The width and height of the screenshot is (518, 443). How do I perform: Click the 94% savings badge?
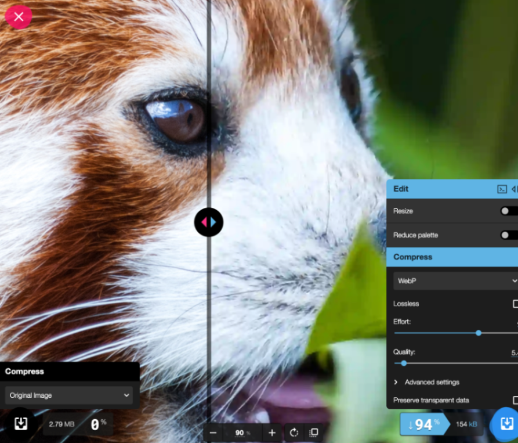425,424
